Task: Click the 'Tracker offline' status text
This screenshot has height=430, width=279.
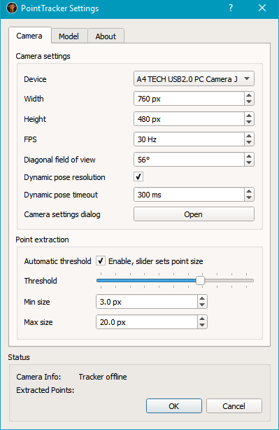Action: (x=103, y=377)
